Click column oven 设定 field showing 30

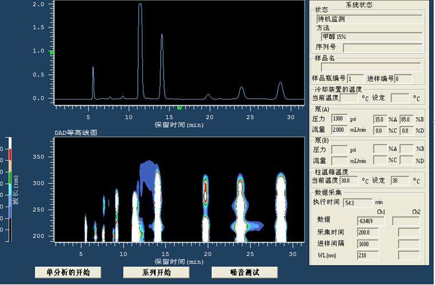click(x=400, y=180)
